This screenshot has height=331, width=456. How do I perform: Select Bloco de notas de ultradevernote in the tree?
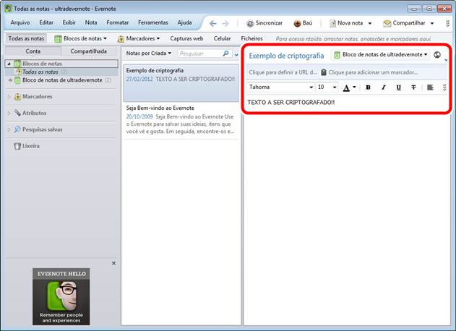coord(62,80)
